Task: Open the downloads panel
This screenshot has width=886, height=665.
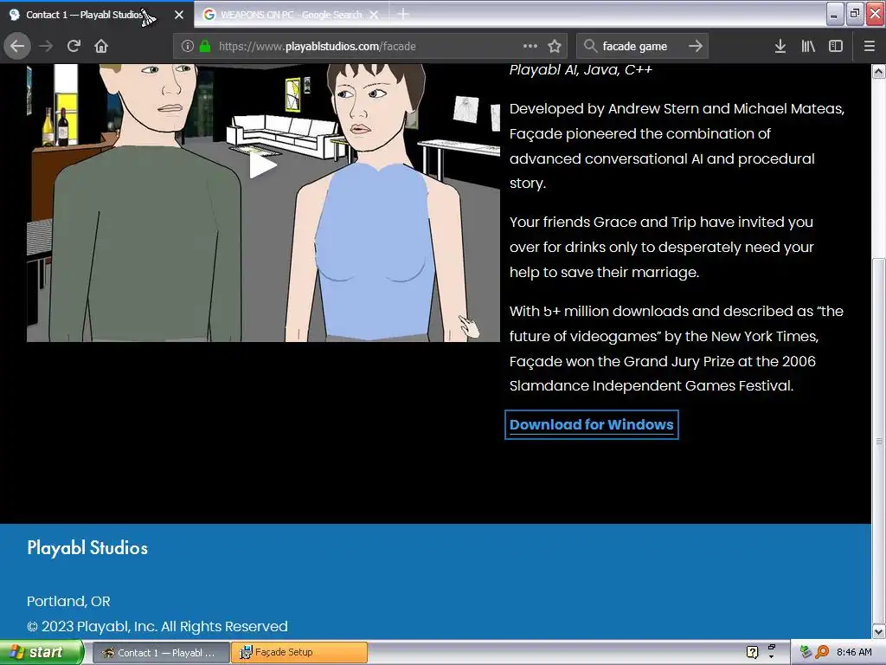Action: coord(780,46)
